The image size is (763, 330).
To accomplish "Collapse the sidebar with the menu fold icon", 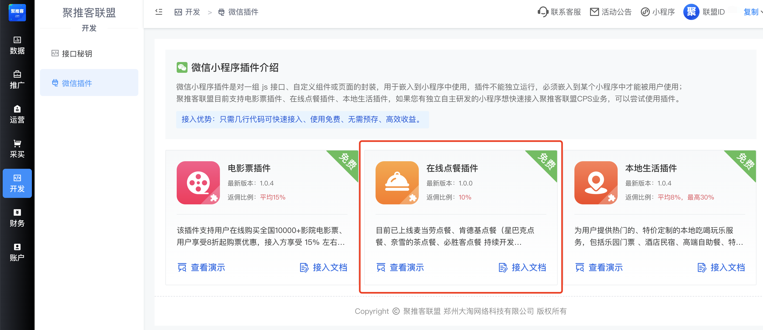I will coord(159,12).
